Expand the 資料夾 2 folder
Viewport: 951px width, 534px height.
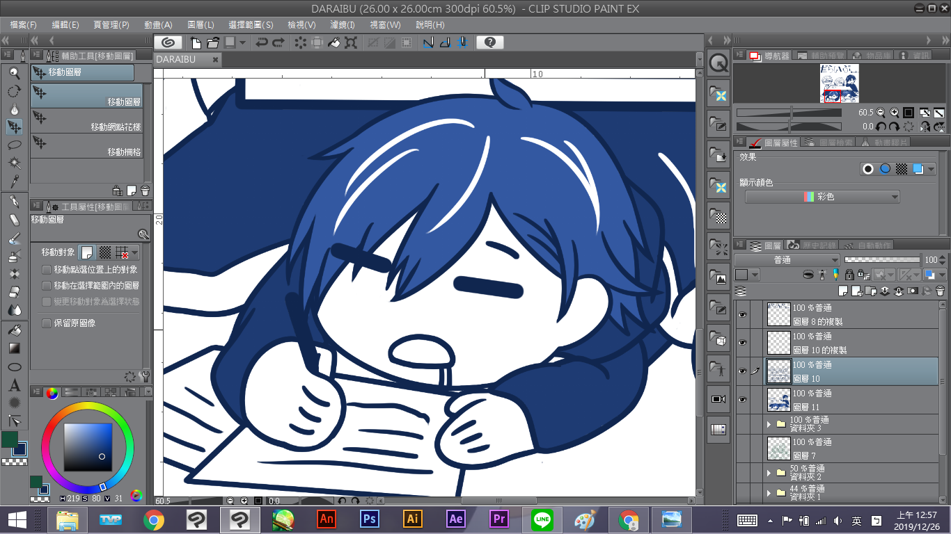tap(769, 473)
